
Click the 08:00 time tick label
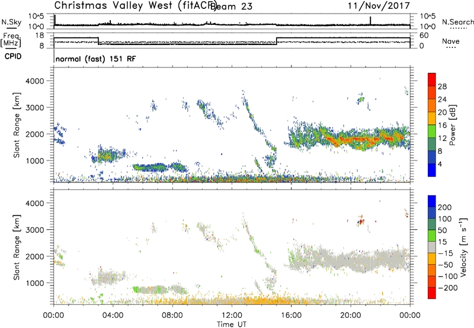tap(172, 316)
